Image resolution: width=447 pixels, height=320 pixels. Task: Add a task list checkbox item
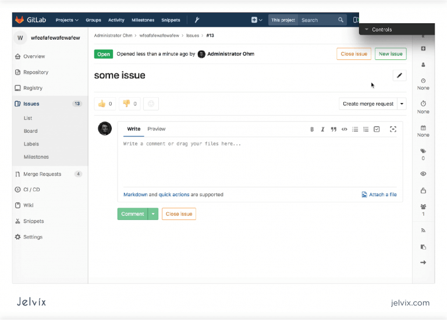tap(377, 129)
